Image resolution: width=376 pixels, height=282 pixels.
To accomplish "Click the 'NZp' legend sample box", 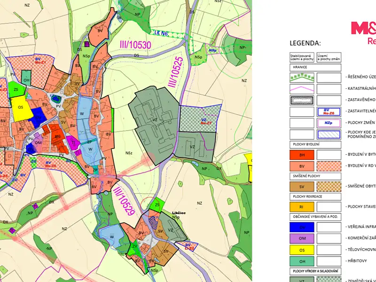I will click(x=329, y=123).
